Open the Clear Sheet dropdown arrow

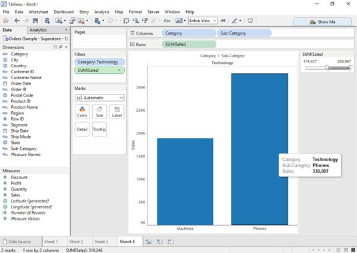(x=87, y=21)
